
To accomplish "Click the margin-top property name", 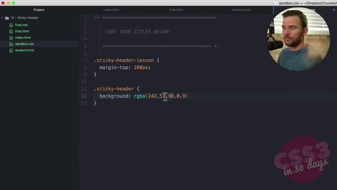I will tap(114, 68).
